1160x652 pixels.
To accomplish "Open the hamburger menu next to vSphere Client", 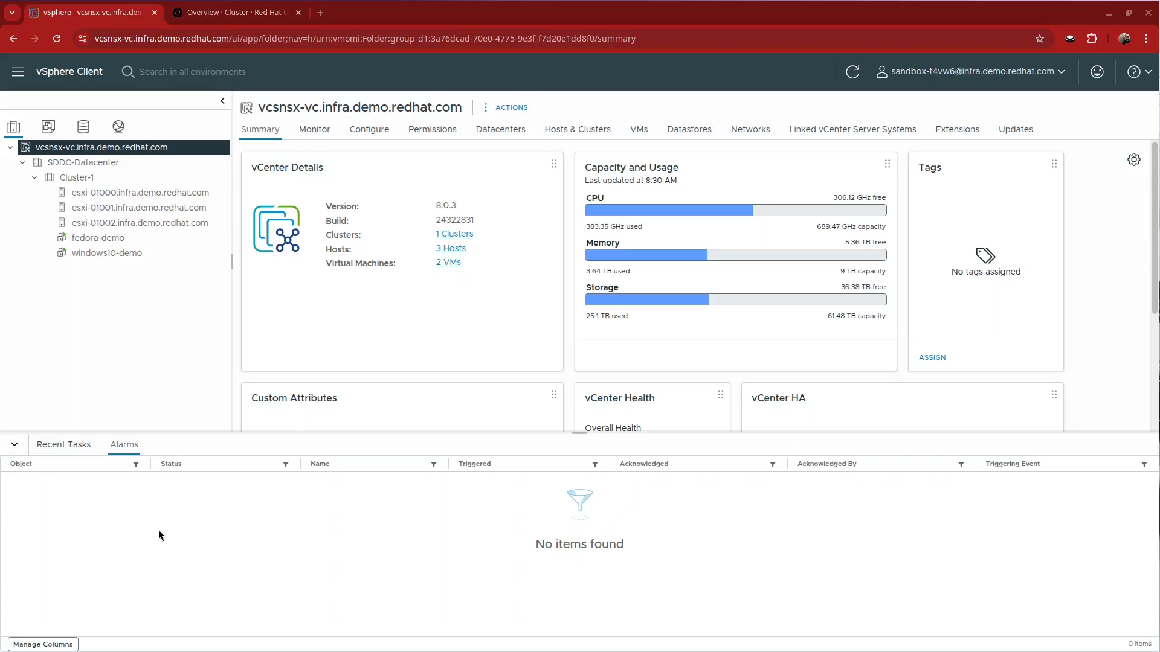I will point(18,71).
